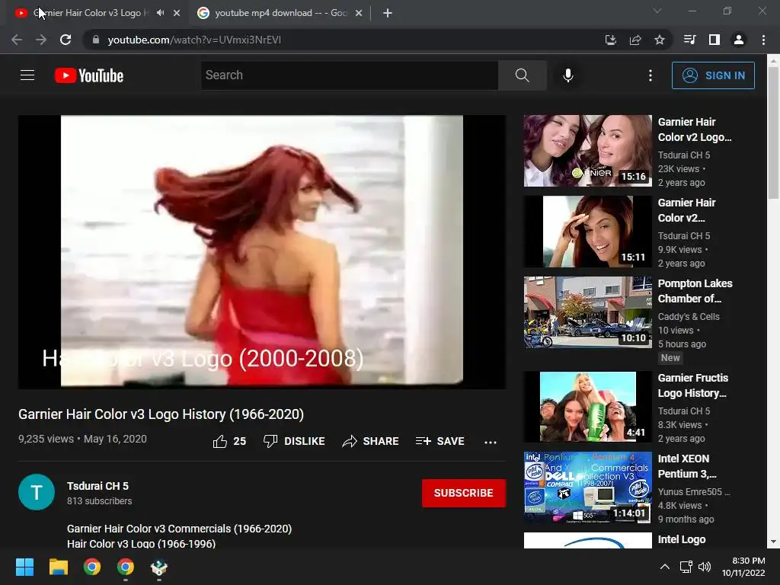Viewport: 780px width, 585px height.
Task: Go forward in browser history
Action: pyautogui.click(x=41, y=40)
